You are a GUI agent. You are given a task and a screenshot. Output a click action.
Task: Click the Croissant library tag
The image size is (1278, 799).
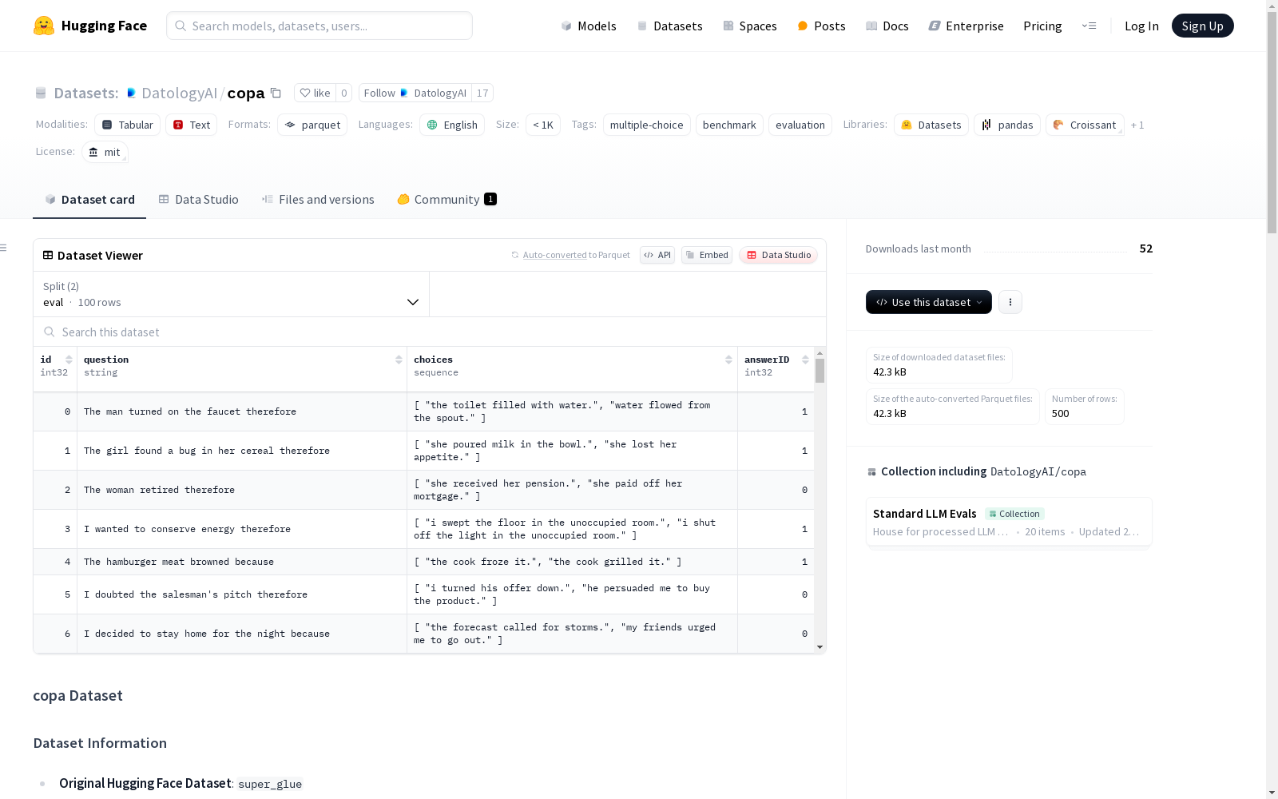(x=1085, y=125)
